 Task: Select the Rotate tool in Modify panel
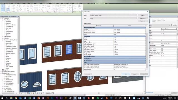coord(28,9)
